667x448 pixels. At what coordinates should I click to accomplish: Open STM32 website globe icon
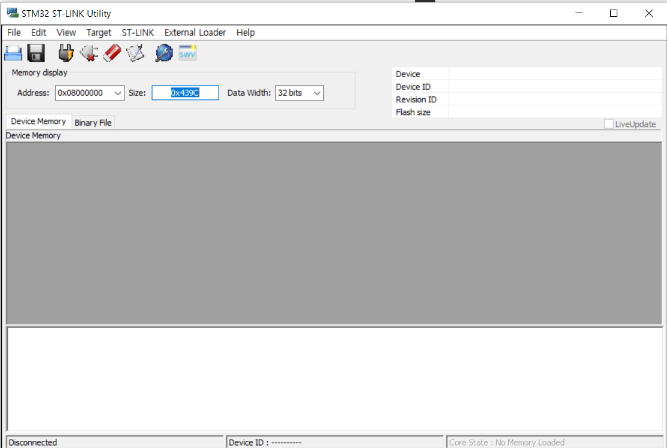(164, 54)
